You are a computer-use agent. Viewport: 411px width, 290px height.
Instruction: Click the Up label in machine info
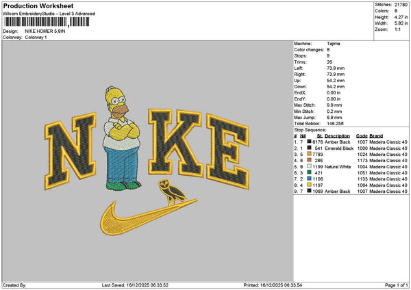point(297,81)
